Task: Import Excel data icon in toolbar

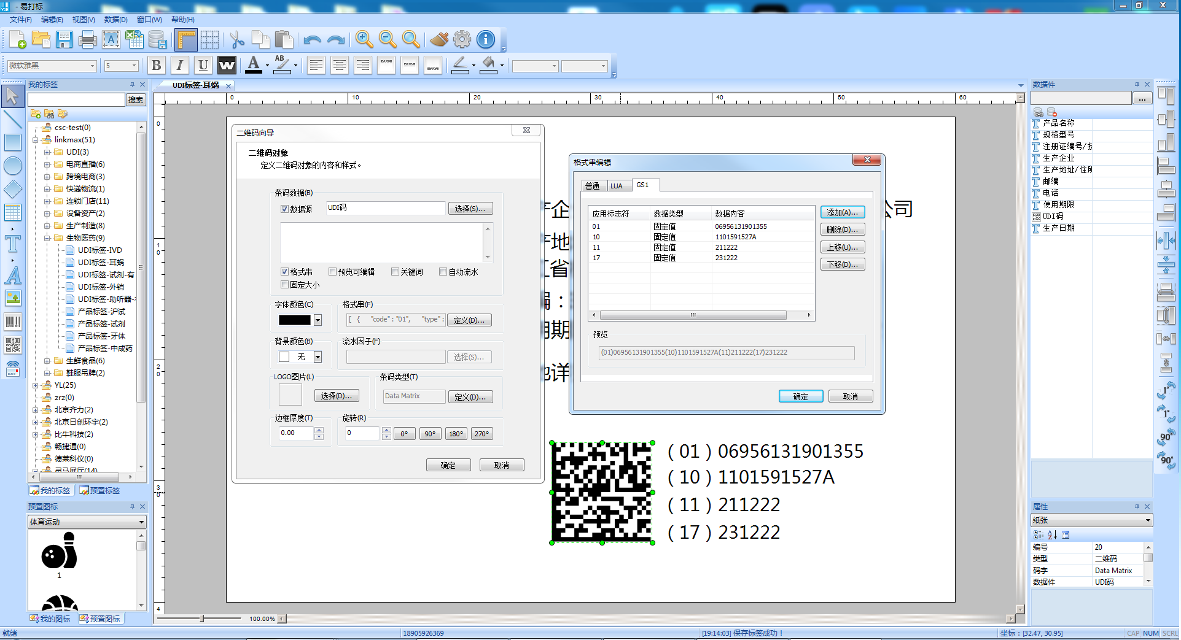Action: pyautogui.click(x=134, y=39)
